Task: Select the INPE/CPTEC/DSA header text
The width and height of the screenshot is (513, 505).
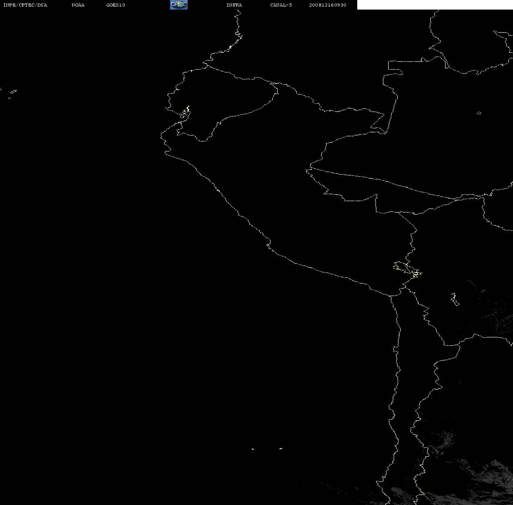Action: coord(25,5)
